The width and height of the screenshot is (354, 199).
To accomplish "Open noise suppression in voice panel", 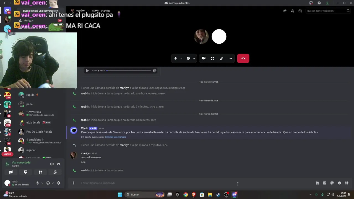I will coord(52,164).
